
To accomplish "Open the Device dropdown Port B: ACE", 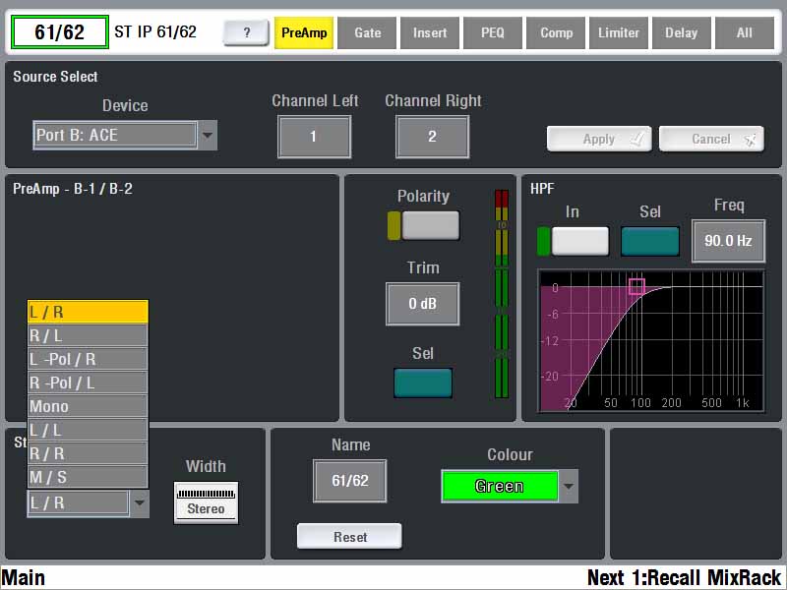I will (x=125, y=136).
